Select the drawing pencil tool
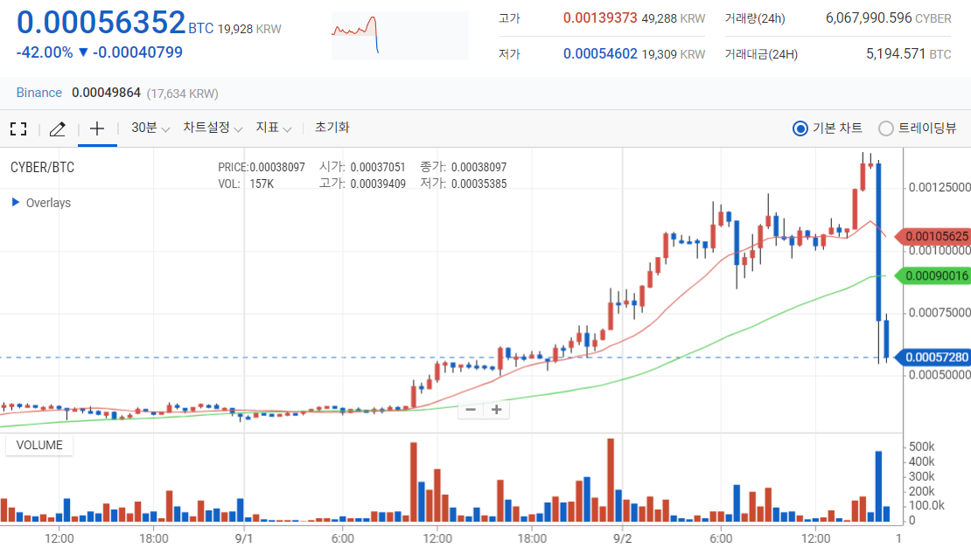The width and height of the screenshot is (971, 548). pos(57,128)
